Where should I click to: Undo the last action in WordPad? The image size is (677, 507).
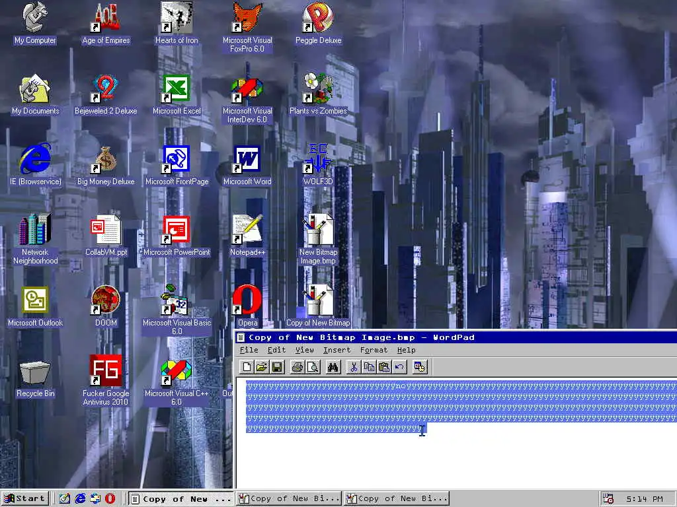(x=399, y=367)
